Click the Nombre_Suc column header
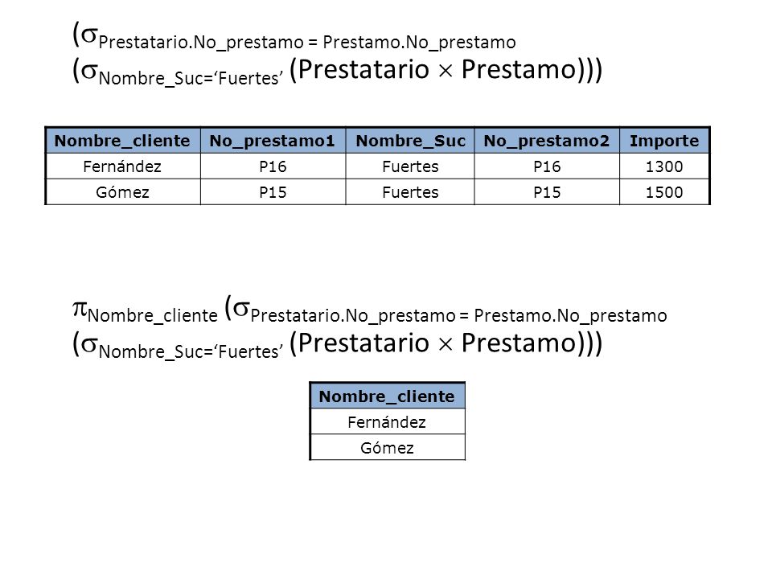The width and height of the screenshot is (772, 579). point(410,141)
